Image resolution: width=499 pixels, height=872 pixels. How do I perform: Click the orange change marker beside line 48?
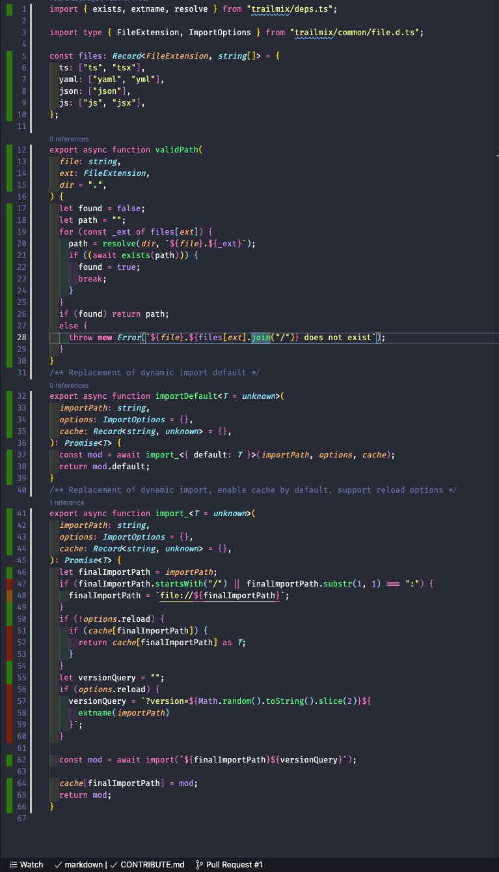(10, 596)
